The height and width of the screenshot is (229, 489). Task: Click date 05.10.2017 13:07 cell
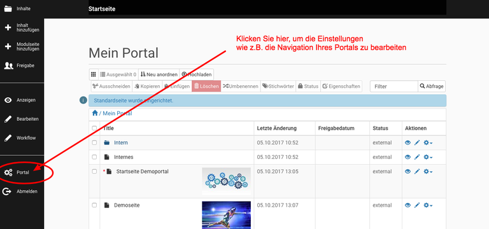click(278, 205)
